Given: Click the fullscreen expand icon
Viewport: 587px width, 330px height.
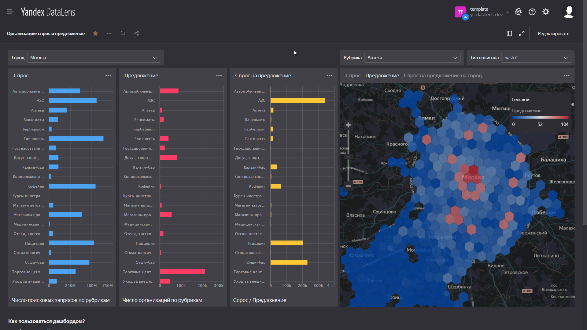Looking at the screenshot, I should pyautogui.click(x=521, y=33).
